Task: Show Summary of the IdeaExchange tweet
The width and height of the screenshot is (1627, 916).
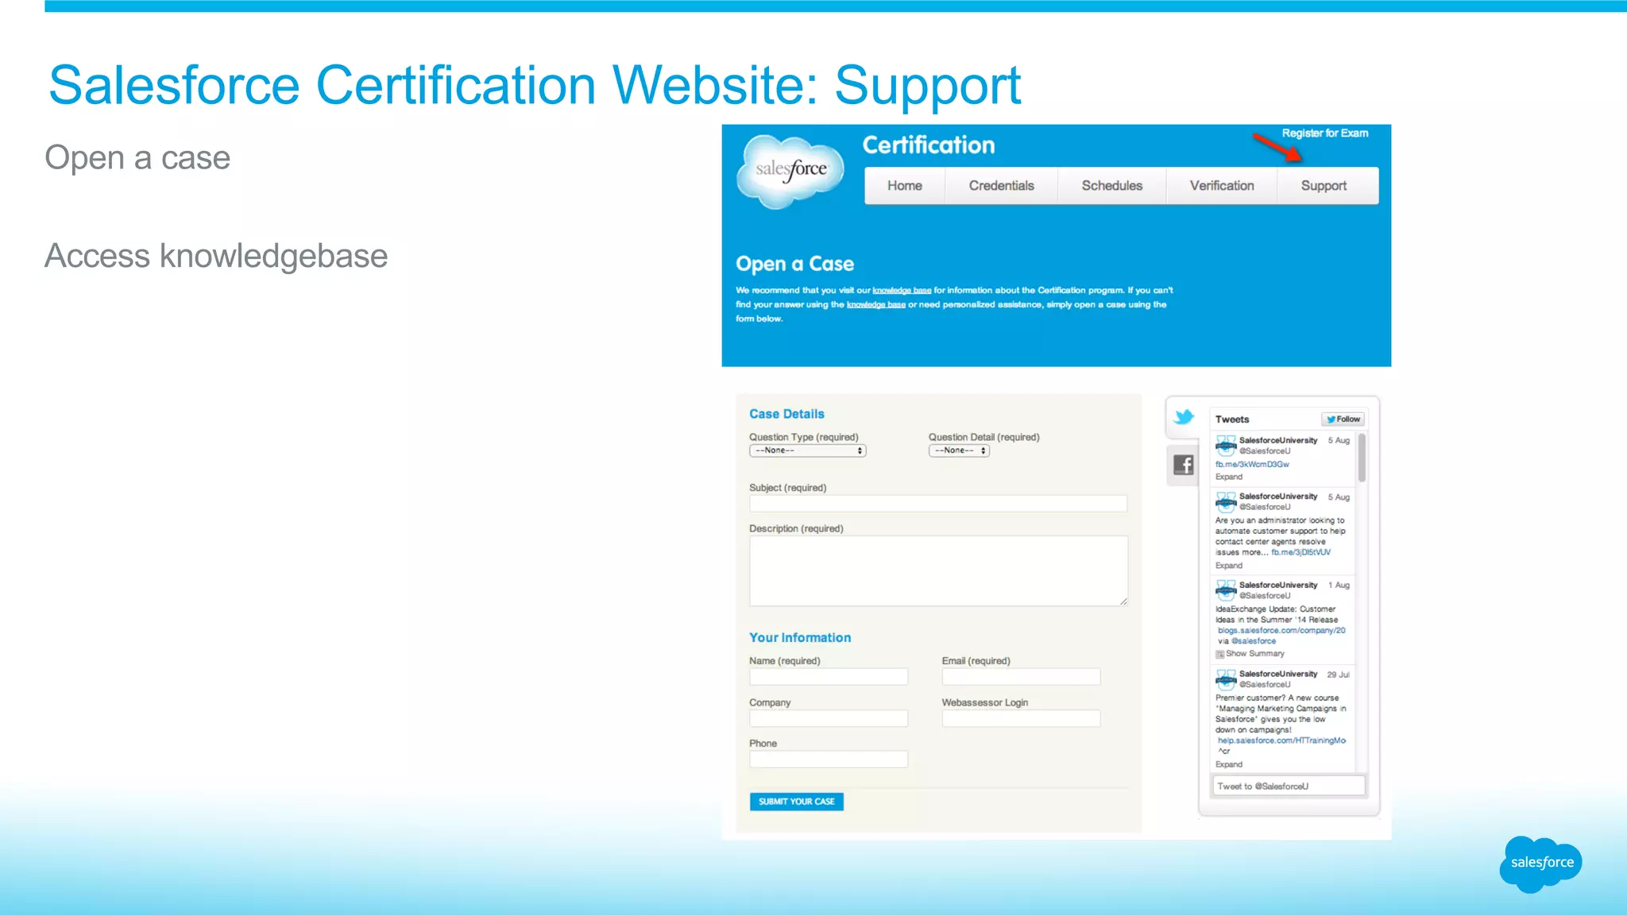Action: (1254, 654)
